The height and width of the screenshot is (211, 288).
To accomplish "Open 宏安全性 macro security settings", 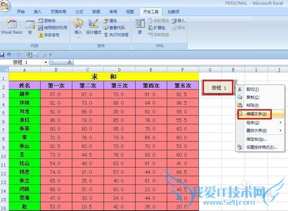I will [x=49, y=35].
